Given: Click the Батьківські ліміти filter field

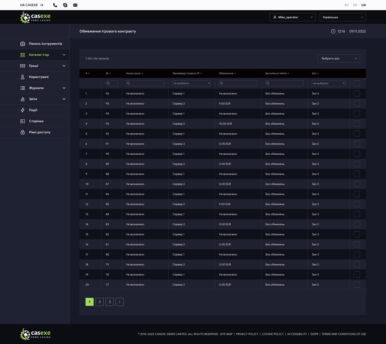Looking at the screenshot, I should click(284, 83).
